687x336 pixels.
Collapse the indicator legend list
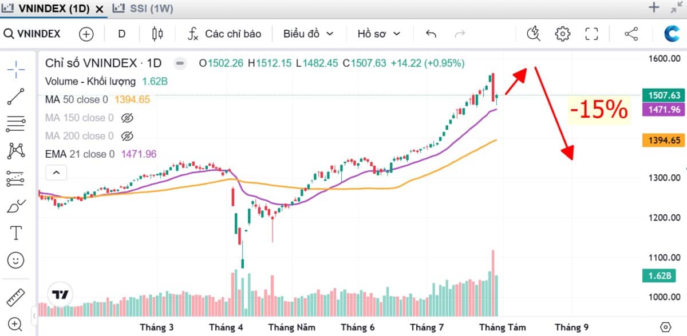56,172
